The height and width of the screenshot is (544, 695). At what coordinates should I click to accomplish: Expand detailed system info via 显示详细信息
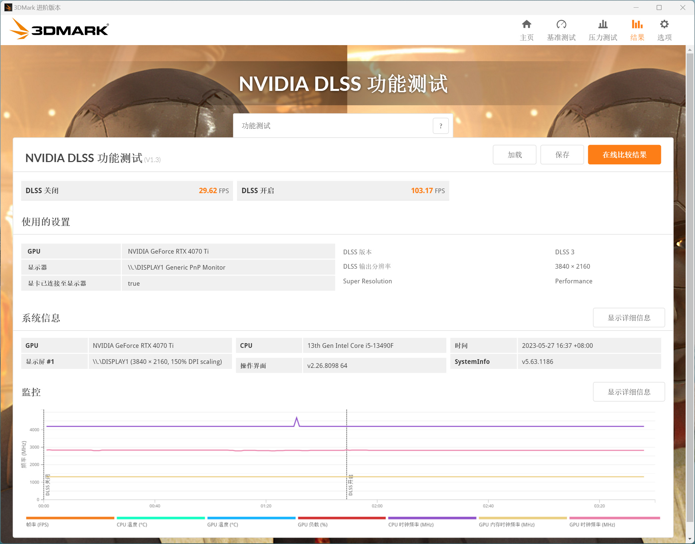[x=629, y=318]
